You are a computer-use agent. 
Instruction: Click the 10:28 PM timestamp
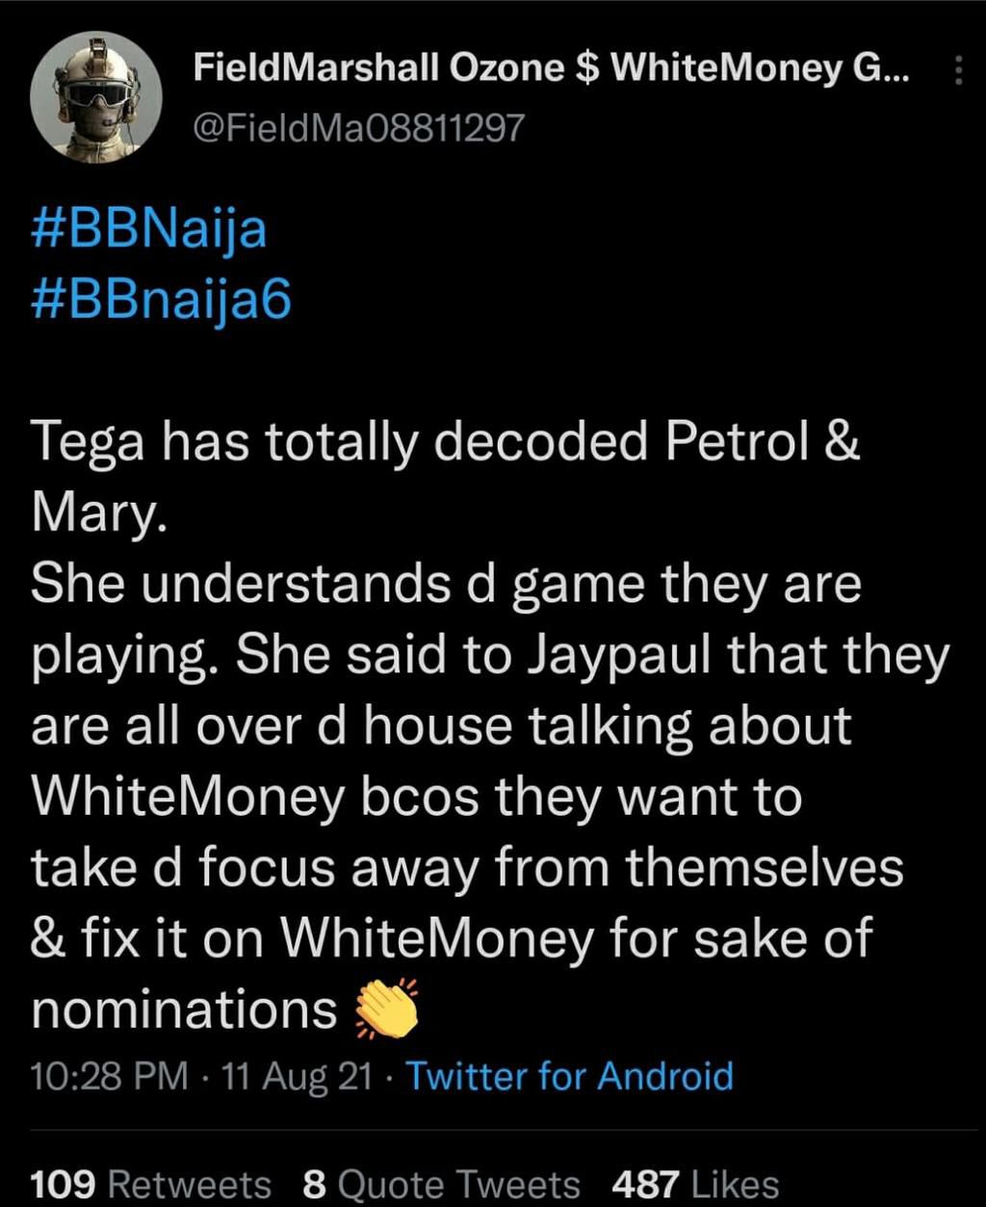[109, 1076]
